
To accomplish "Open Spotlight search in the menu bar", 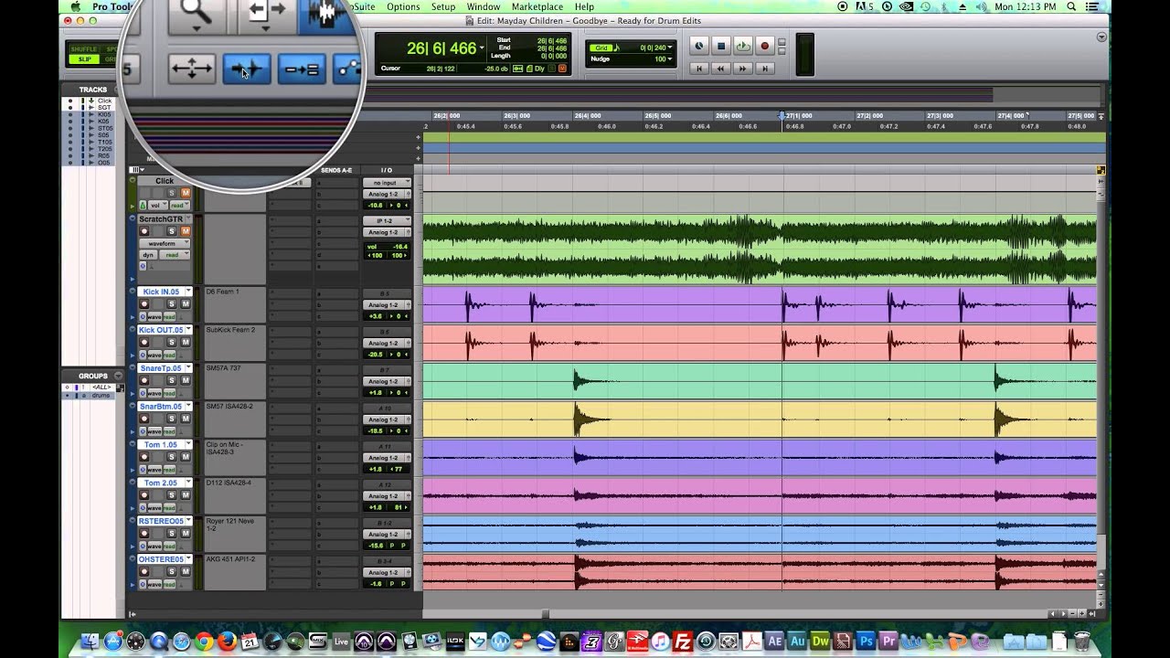I will [x=1071, y=6].
